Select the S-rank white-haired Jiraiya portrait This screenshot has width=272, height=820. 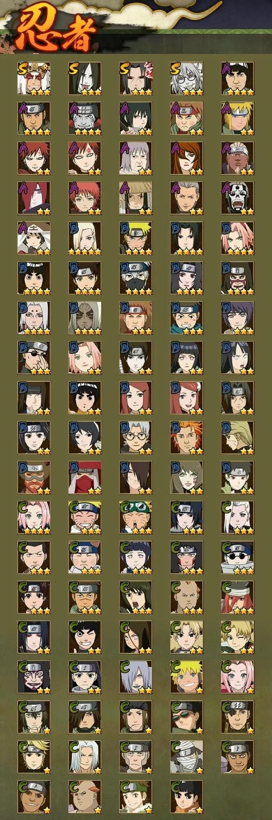click(34, 79)
